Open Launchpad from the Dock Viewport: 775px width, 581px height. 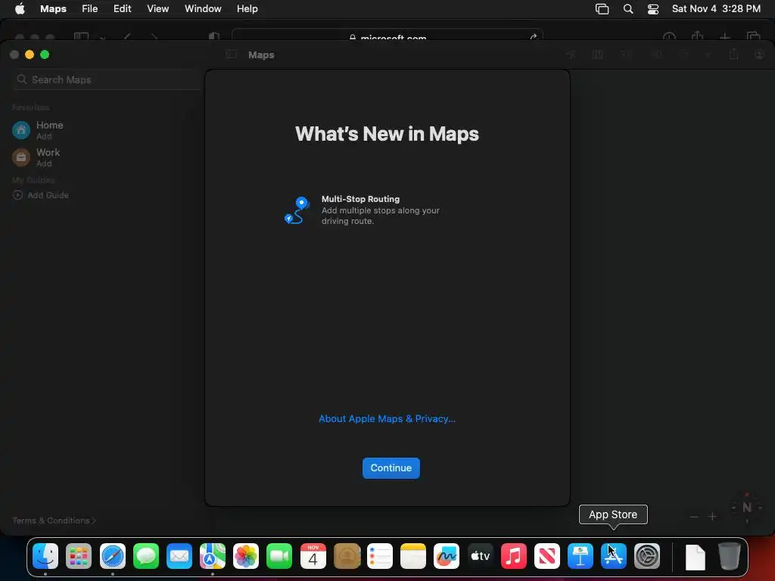point(79,556)
